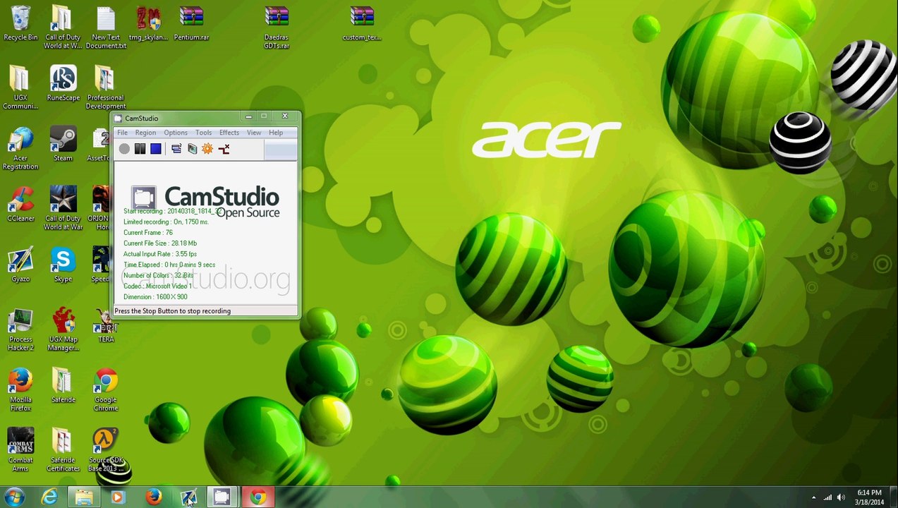Pause the recording in CamStudio
Viewport: 898px width, 508px height.
(x=140, y=149)
